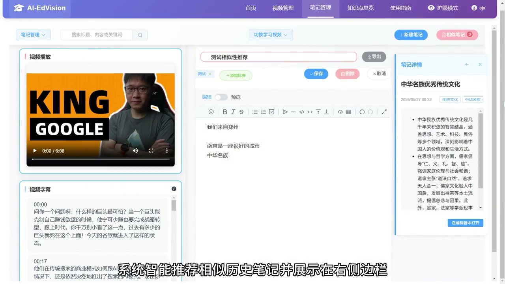The image size is (505, 284).
Task: Export the note with 导出
Action: 374,57
